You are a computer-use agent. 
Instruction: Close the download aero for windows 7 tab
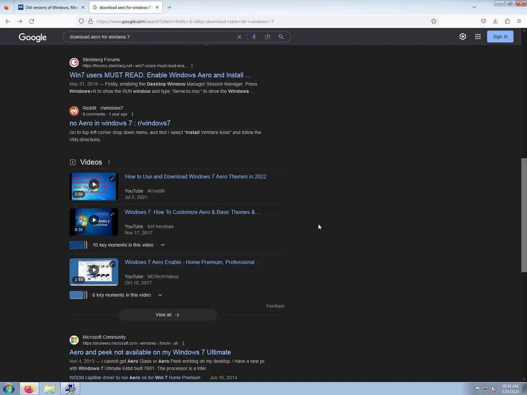[x=157, y=7]
